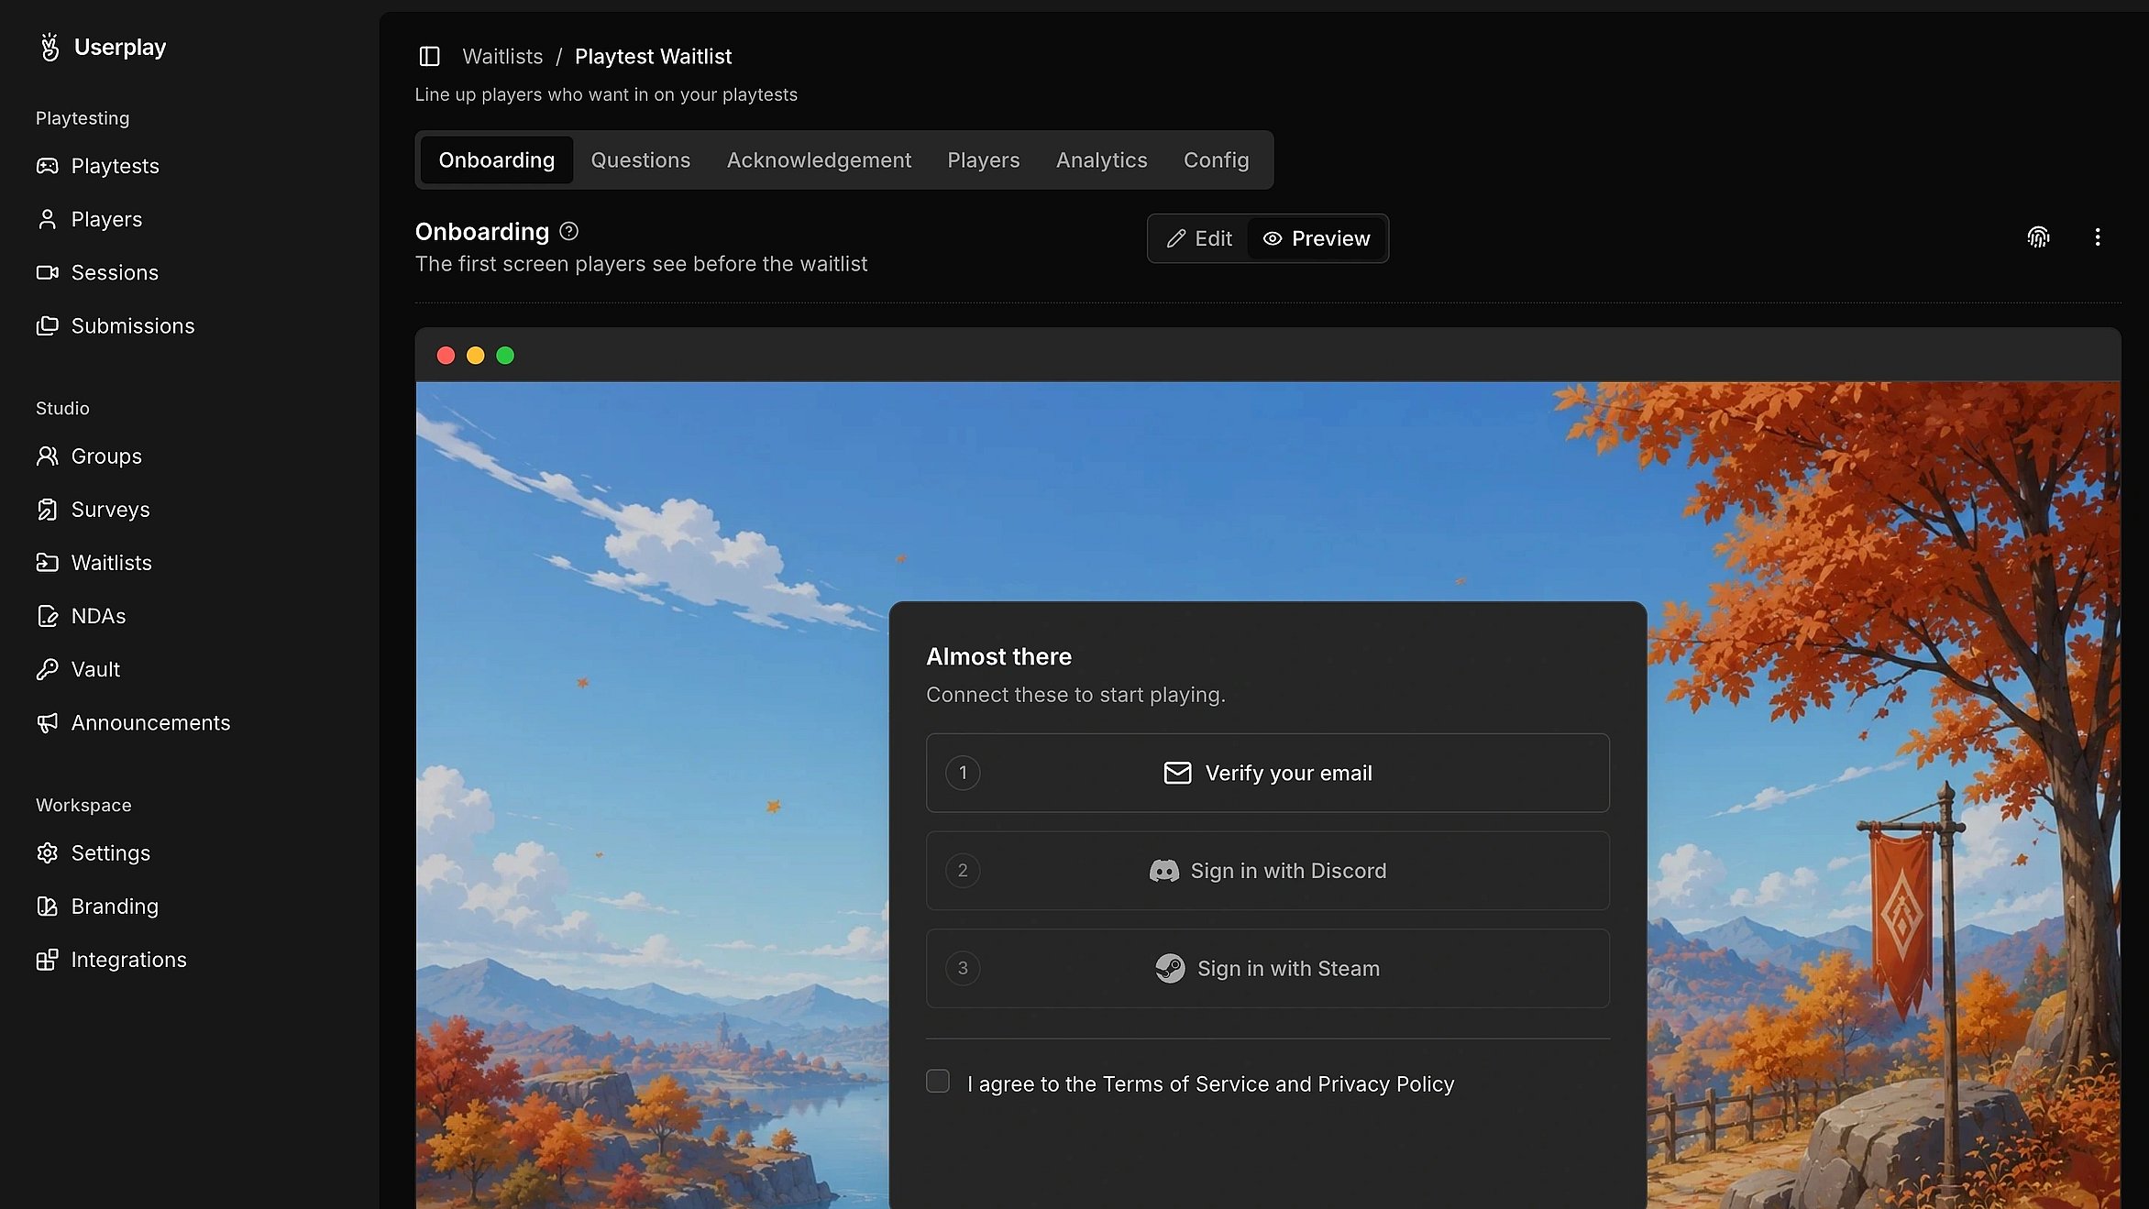Open the Players tab

(984, 159)
